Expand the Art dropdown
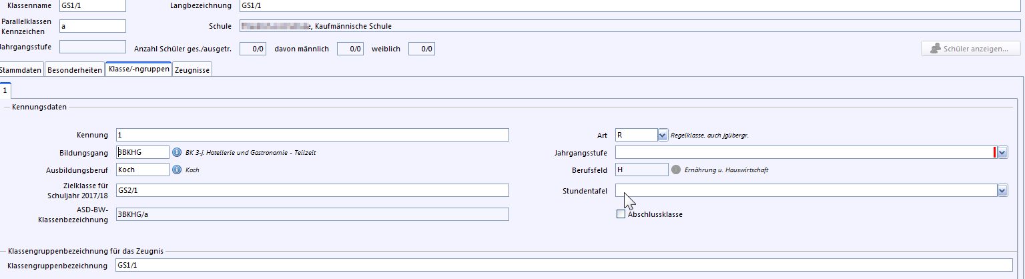The height and width of the screenshot is (279, 1025). pos(662,135)
